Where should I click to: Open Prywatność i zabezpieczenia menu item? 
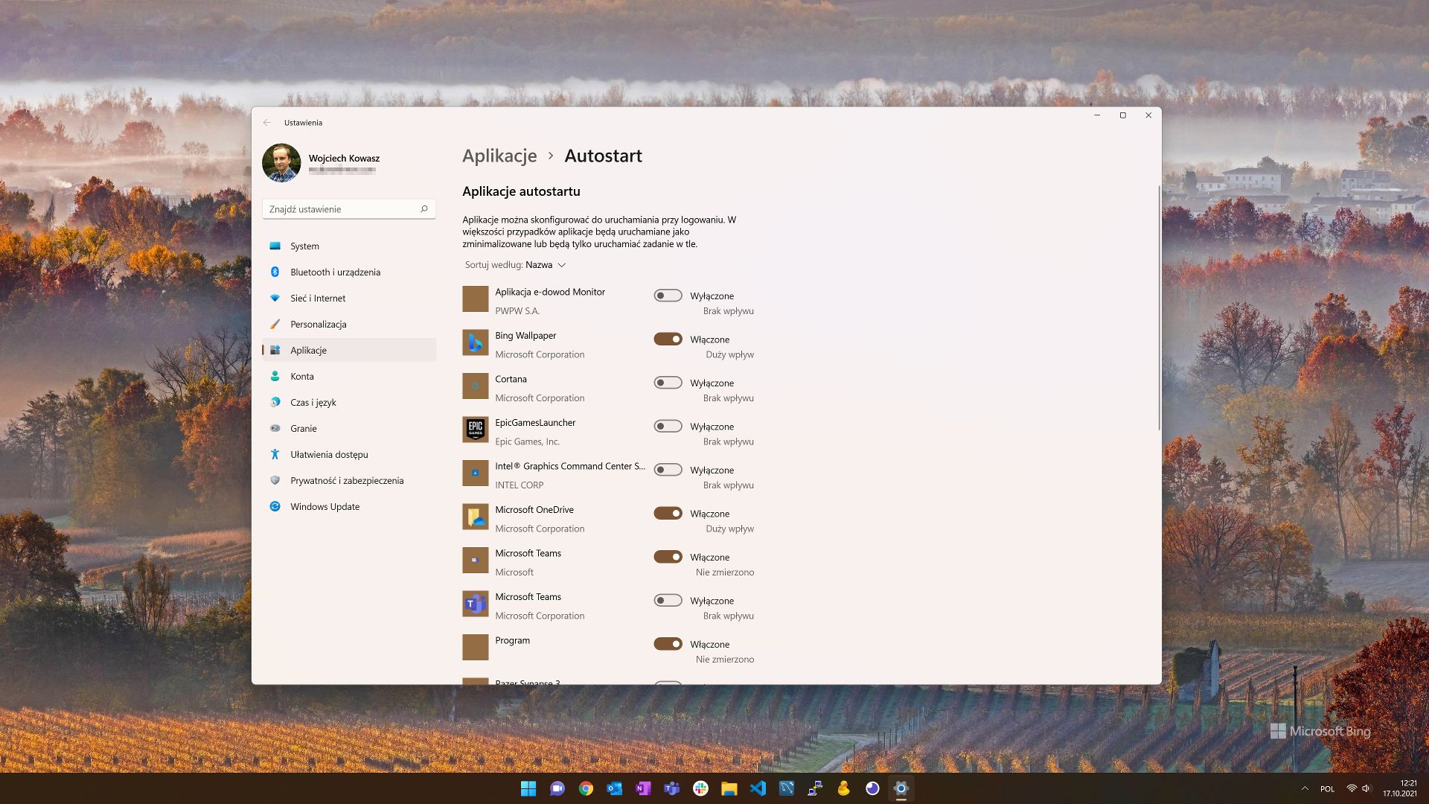(347, 480)
